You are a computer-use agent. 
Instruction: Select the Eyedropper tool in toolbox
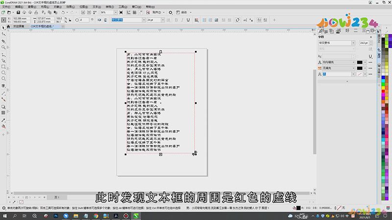[x=3, y=120]
